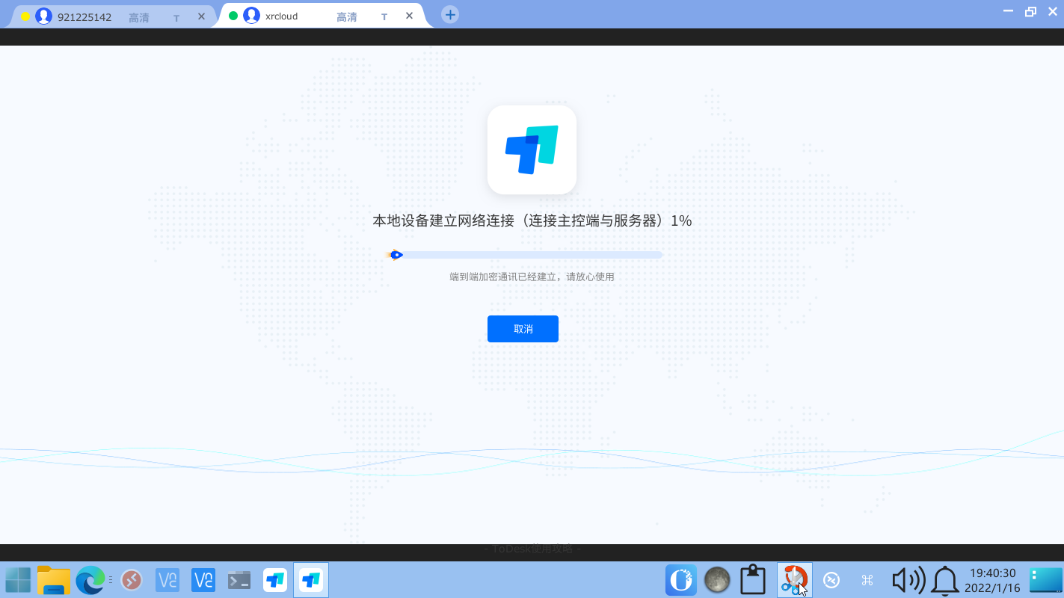Open notifications via the bell icon
Screen dimensions: 1064x598
pos(945,580)
